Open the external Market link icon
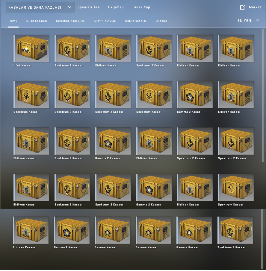 242,7
